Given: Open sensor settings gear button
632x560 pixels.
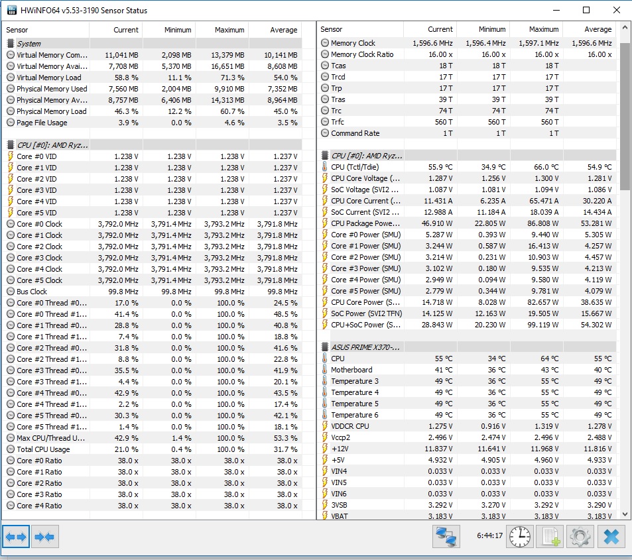Looking at the screenshot, I should point(580,536).
